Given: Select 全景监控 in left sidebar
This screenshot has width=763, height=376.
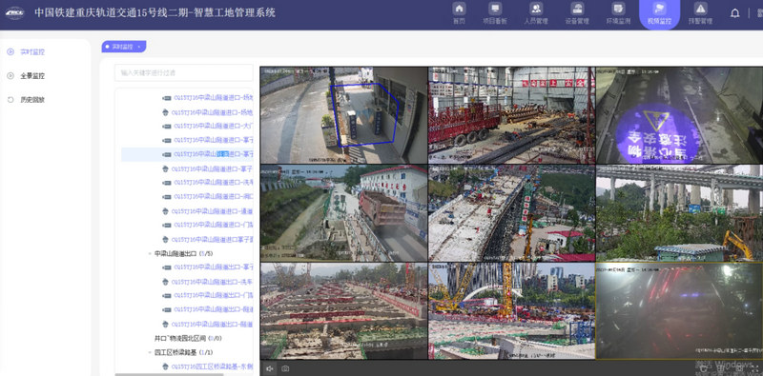Looking at the screenshot, I should click(32, 76).
